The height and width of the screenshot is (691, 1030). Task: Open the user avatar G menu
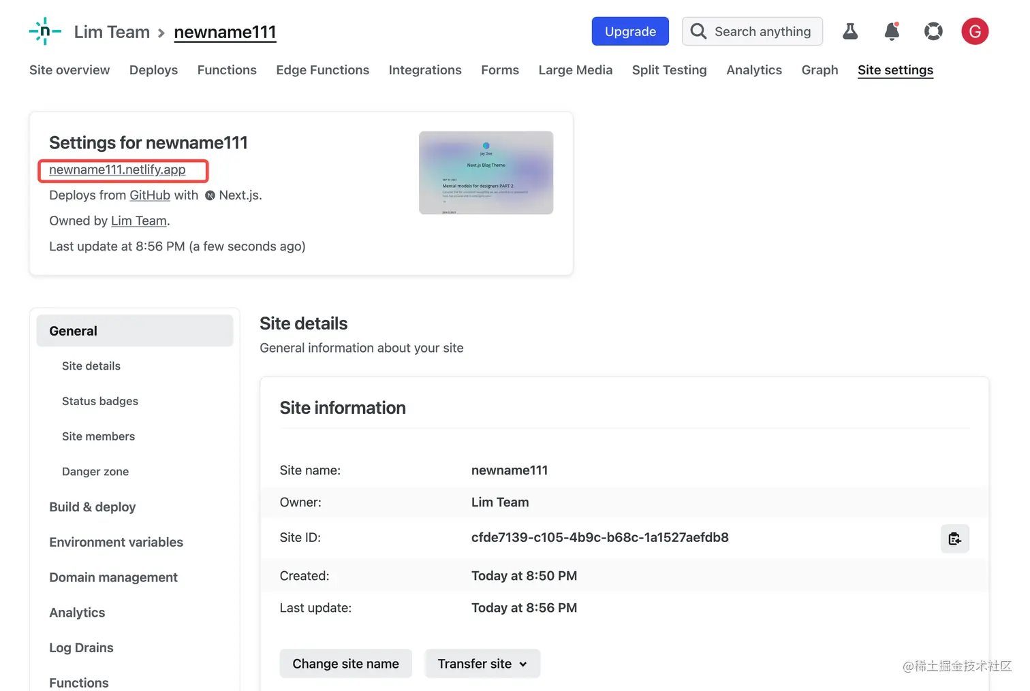pos(975,31)
